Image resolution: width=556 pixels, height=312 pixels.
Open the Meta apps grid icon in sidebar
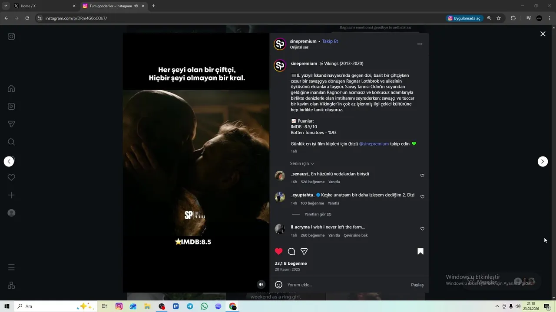click(x=11, y=285)
